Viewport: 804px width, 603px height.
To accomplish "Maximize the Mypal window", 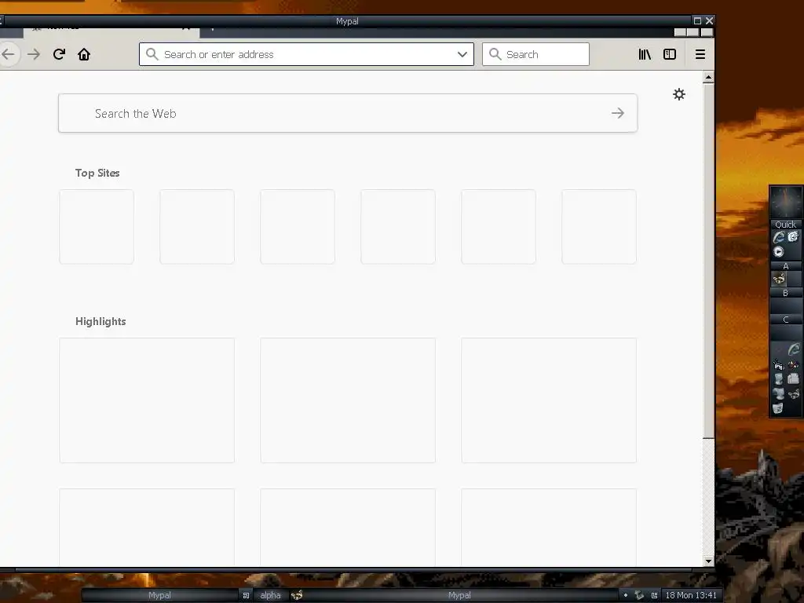I will [697, 21].
